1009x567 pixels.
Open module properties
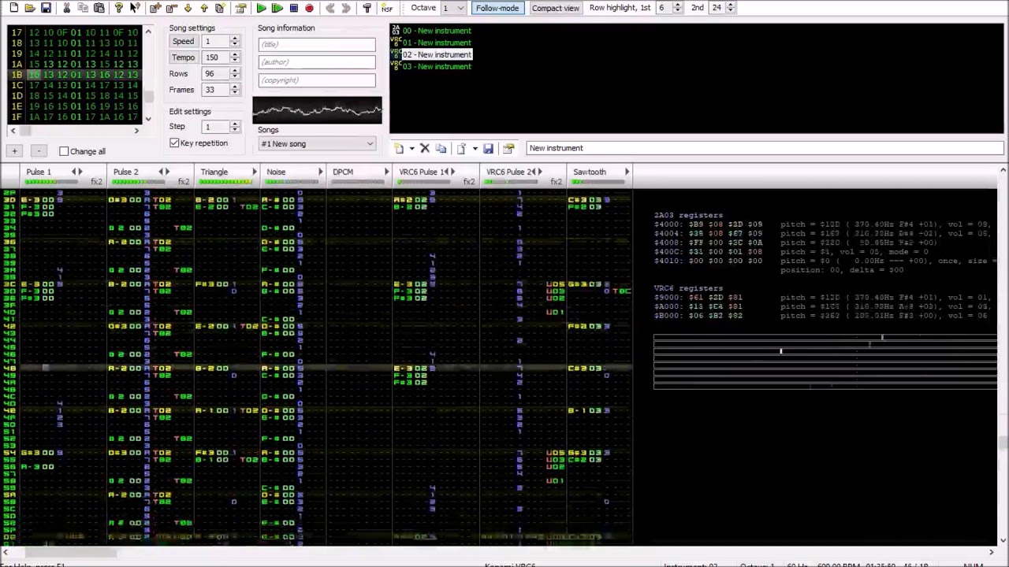click(x=240, y=8)
